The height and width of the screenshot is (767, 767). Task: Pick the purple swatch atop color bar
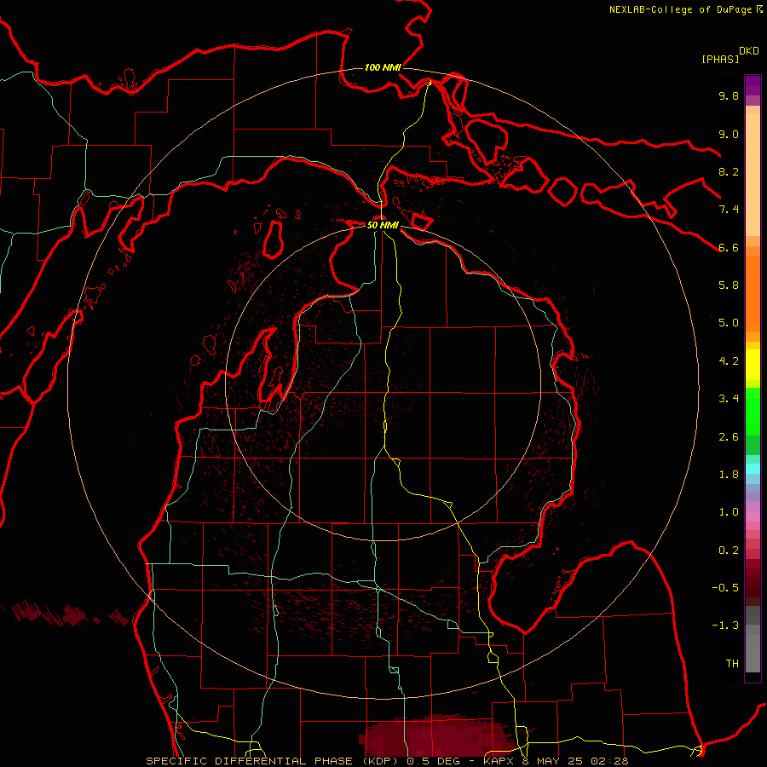(753, 85)
